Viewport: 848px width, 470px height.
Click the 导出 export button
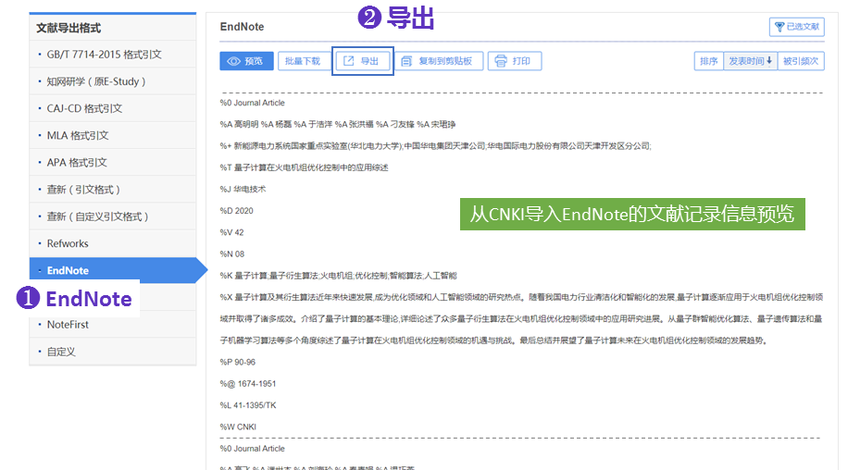tap(362, 61)
